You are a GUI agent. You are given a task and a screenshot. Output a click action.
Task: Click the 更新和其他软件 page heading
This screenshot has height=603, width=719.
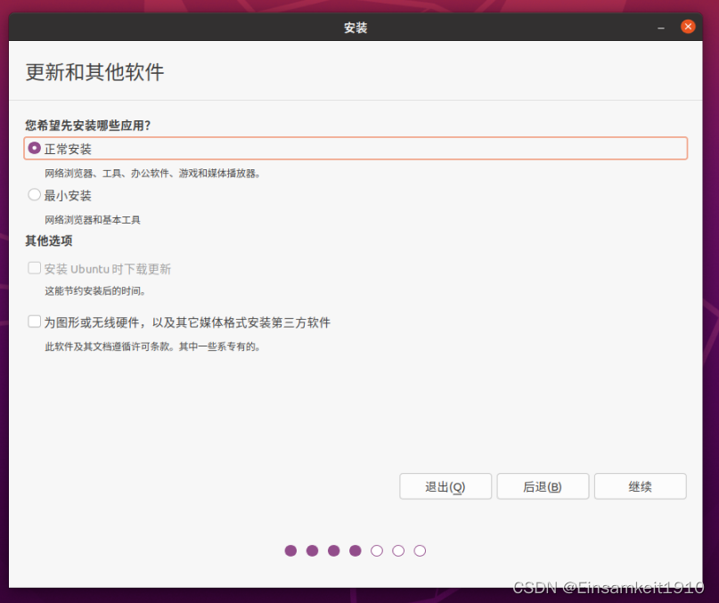[94, 72]
